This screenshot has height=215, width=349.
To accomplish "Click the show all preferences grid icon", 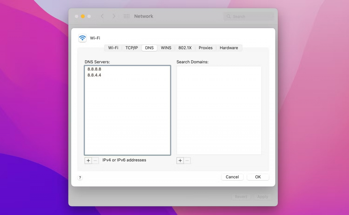I will point(127,16).
